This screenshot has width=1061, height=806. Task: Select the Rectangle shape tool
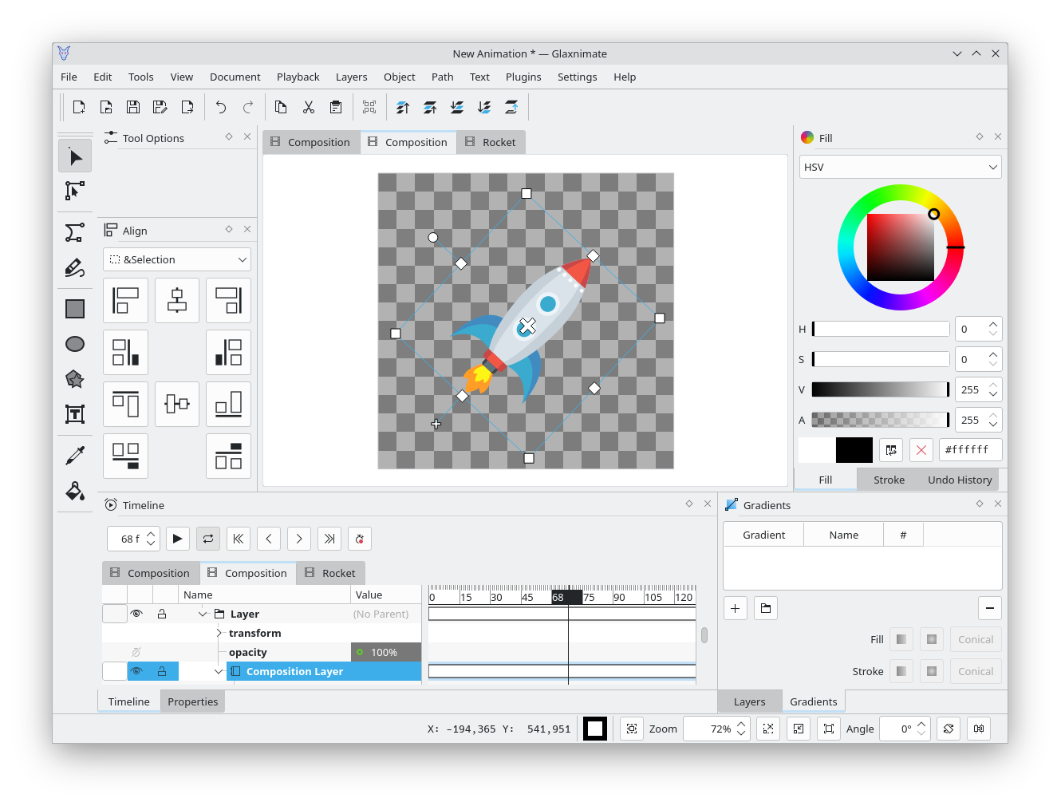pos(75,309)
